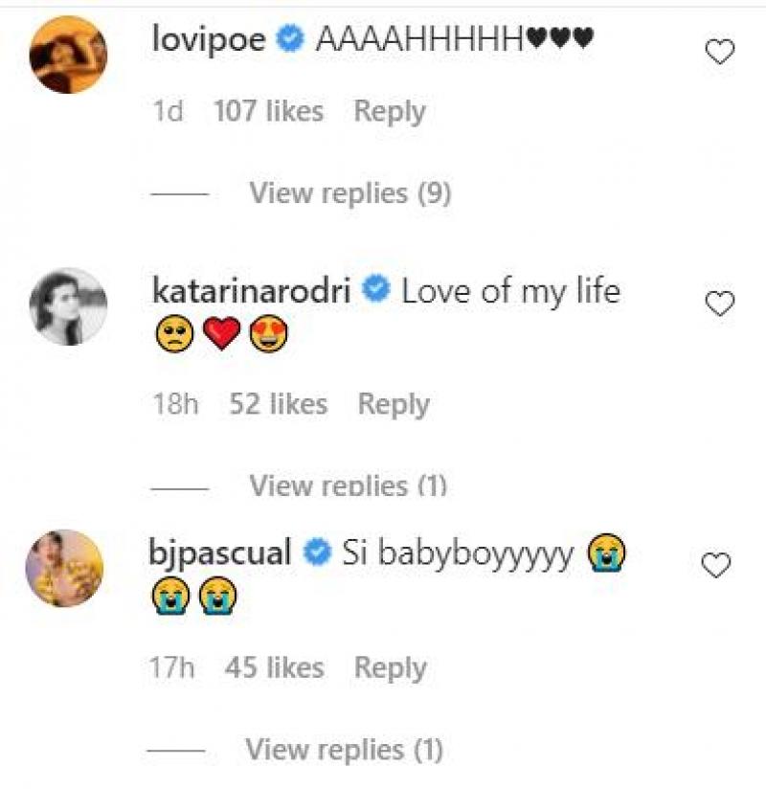Image resolution: width=766 pixels, height=789 pixels.
Task: Click the lovipoe username
Action: [x=210, y=39]
